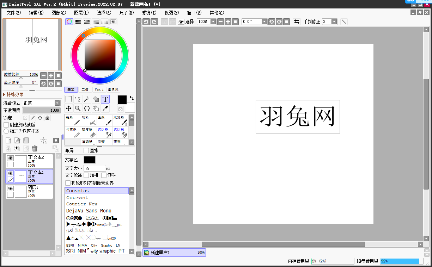Open the 编辑 menu

tap(36, 12)
